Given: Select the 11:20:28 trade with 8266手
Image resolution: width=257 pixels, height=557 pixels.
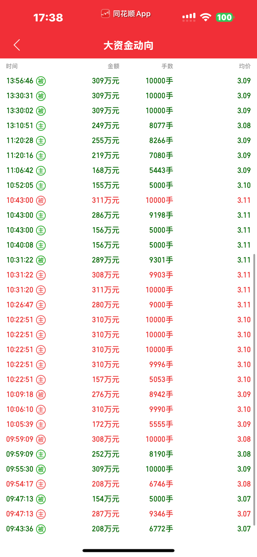Looking at the screenshot, I should 128,141.
